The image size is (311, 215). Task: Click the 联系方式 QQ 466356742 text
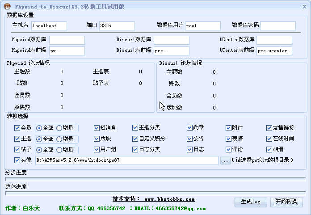(x=92, y=208)
